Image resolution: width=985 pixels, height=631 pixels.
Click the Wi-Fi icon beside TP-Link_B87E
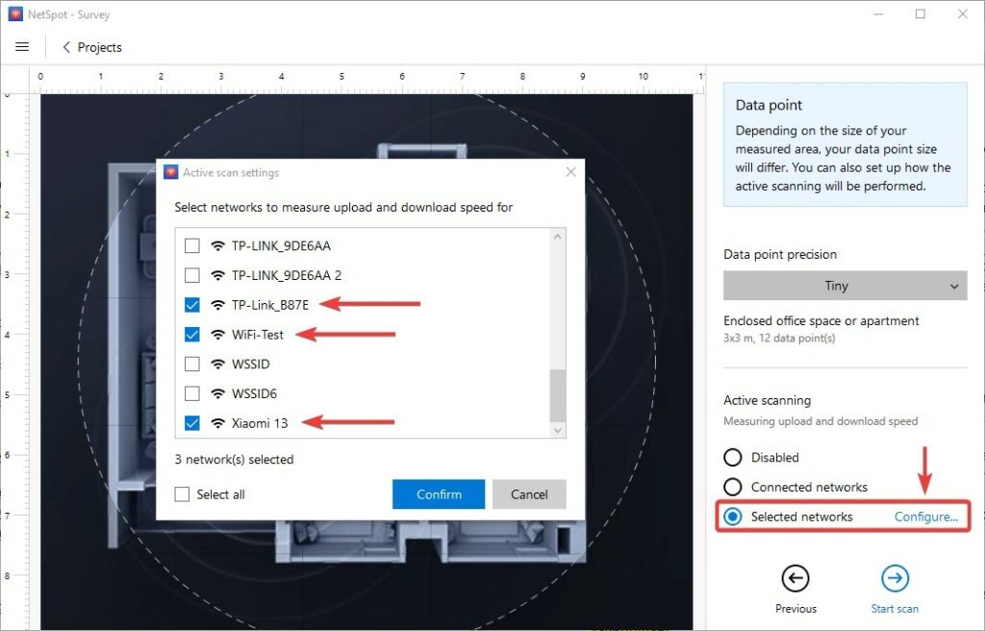(x=218, y=305)
